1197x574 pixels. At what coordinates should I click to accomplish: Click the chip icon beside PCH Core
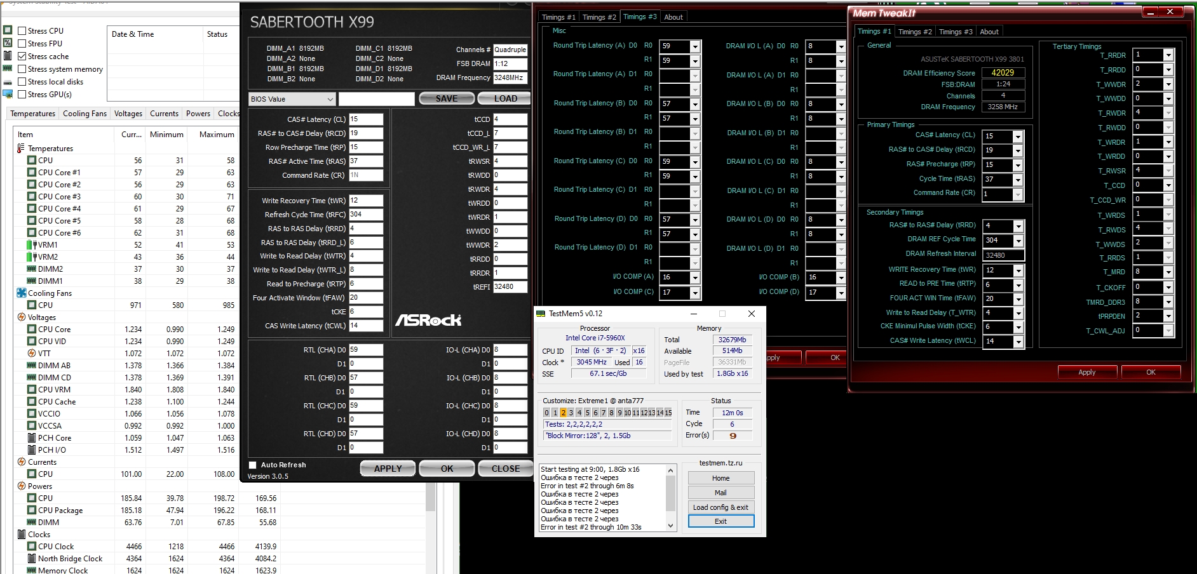tap(32, 437)
